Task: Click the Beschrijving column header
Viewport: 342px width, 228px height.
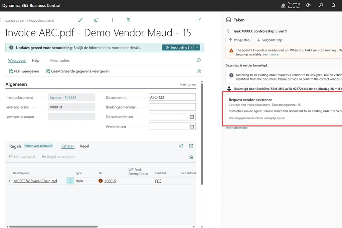Action: click(21, 173)
